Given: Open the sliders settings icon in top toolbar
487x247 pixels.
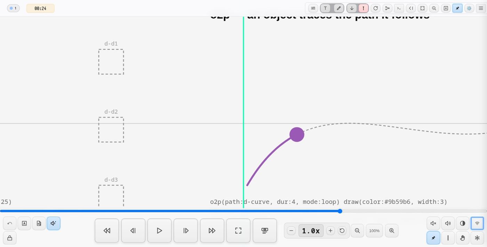Looking at the screenshot, I should pos(313,8).
